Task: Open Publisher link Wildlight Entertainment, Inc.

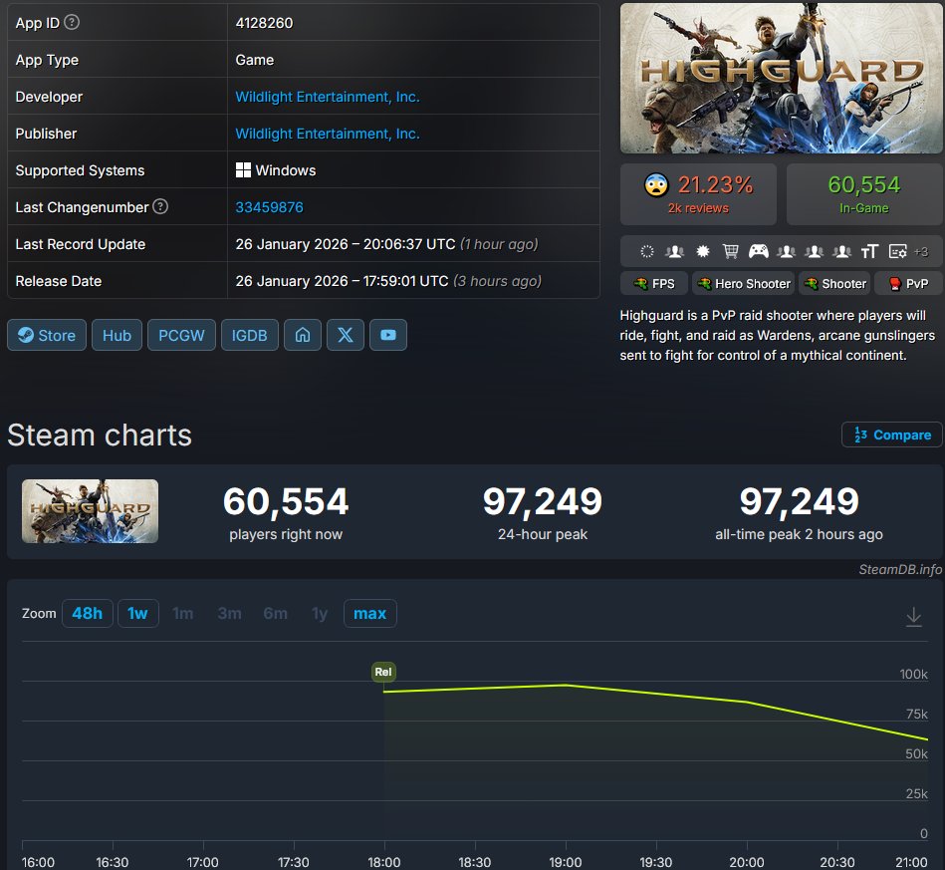Action: click(x=328, y=134)
